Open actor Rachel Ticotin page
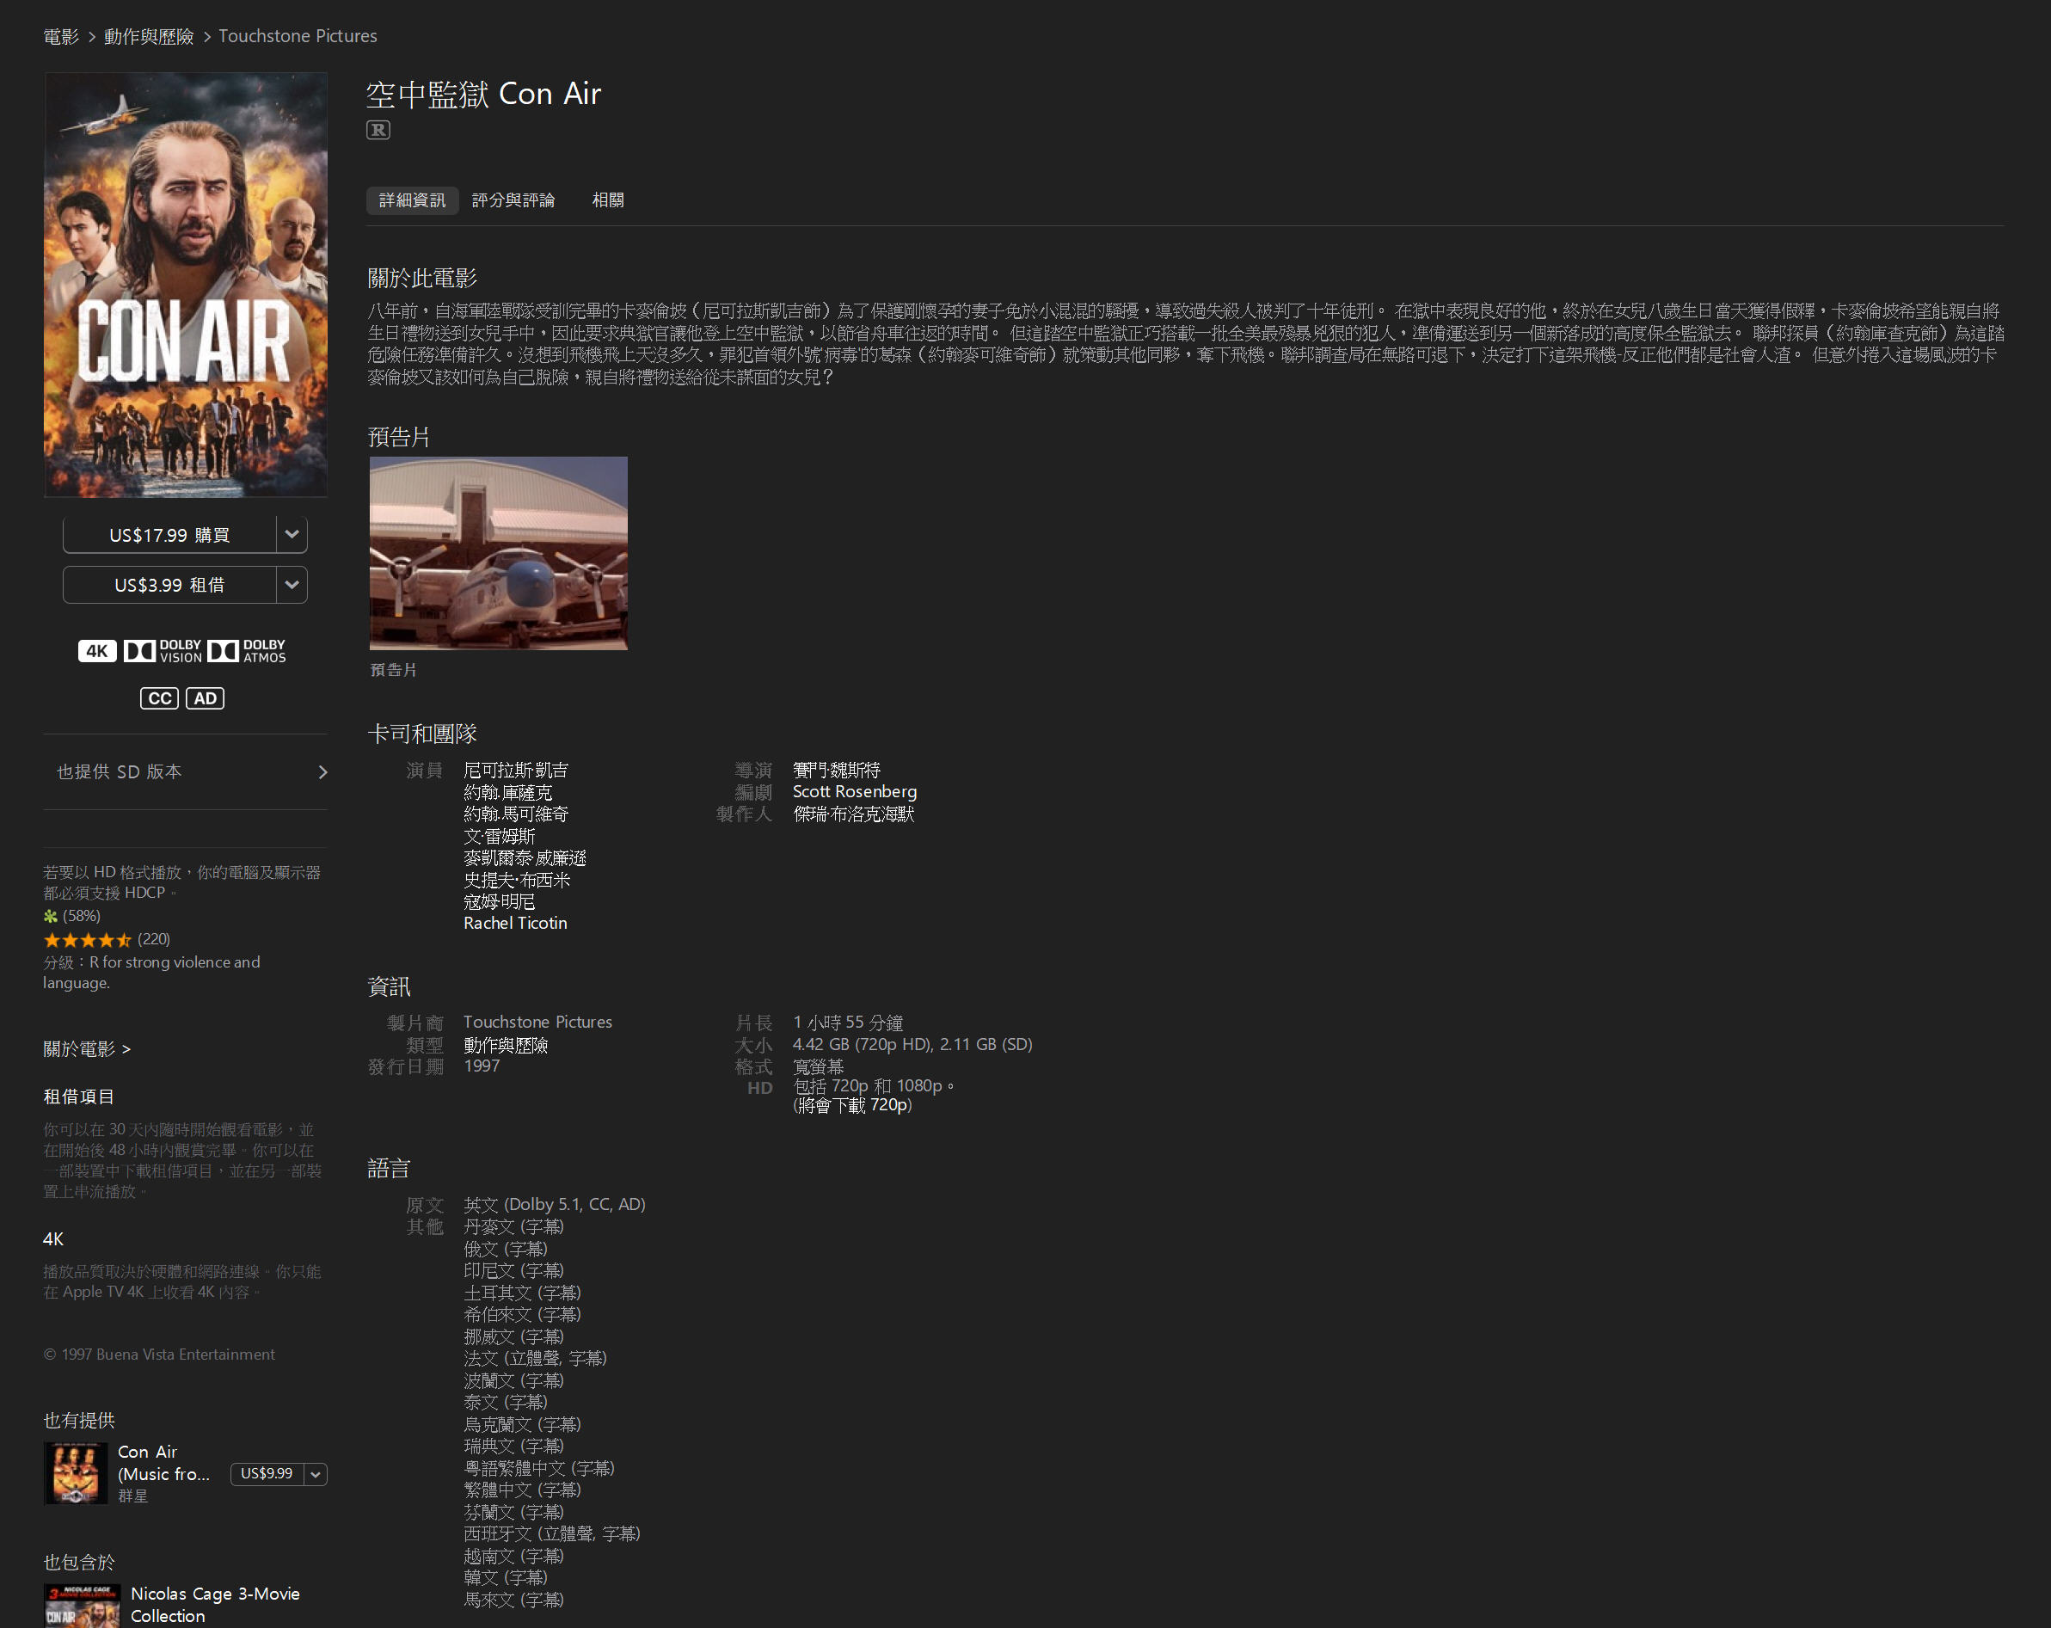 514,924
